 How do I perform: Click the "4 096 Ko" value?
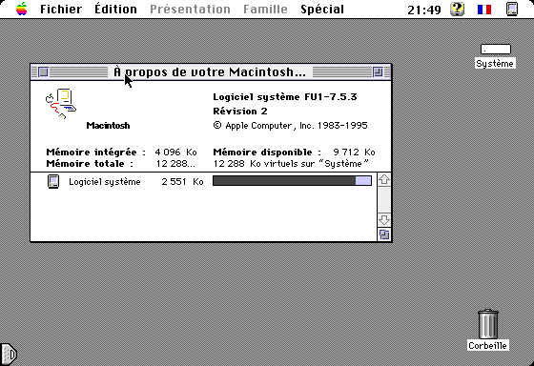[x=175, y=152]
